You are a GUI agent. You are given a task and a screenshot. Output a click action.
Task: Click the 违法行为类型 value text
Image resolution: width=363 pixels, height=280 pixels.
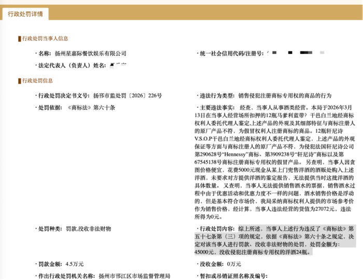click(285, 95)
